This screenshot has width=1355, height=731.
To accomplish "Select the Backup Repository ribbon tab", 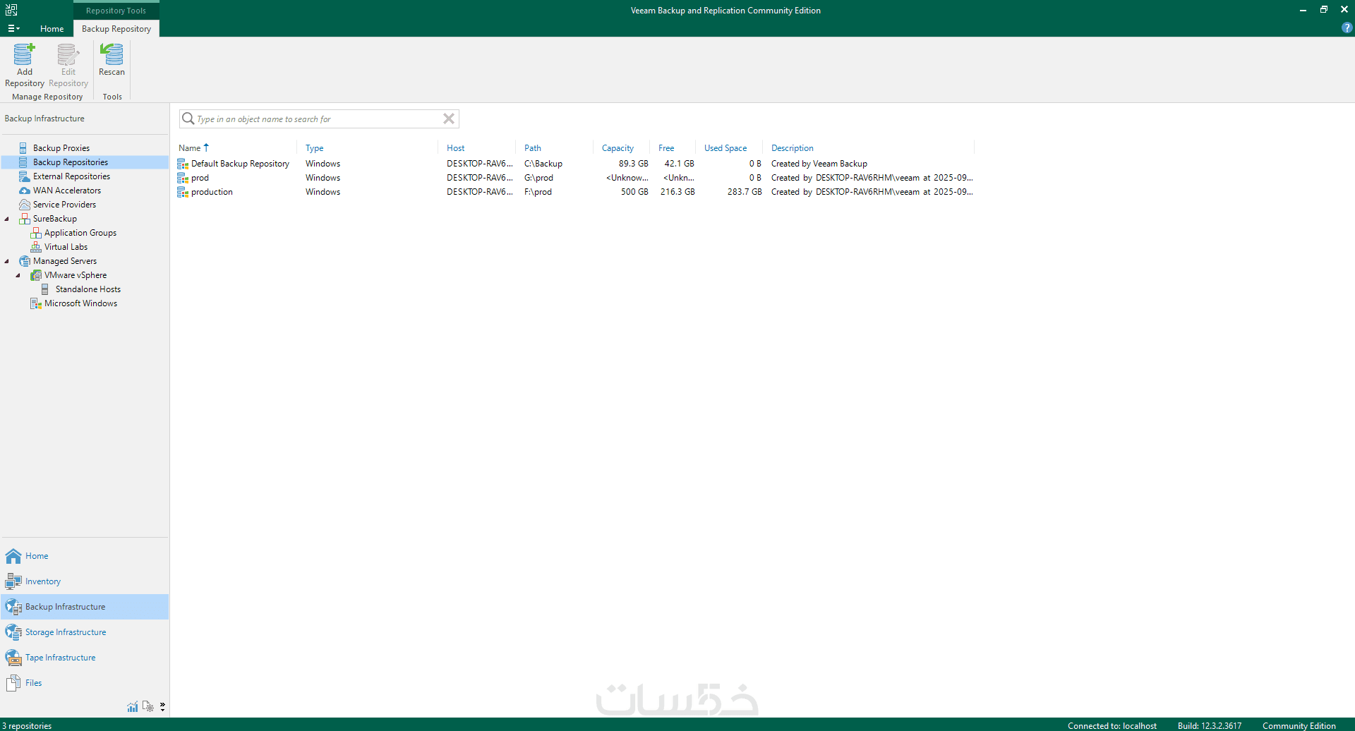I will pos(116,28).
